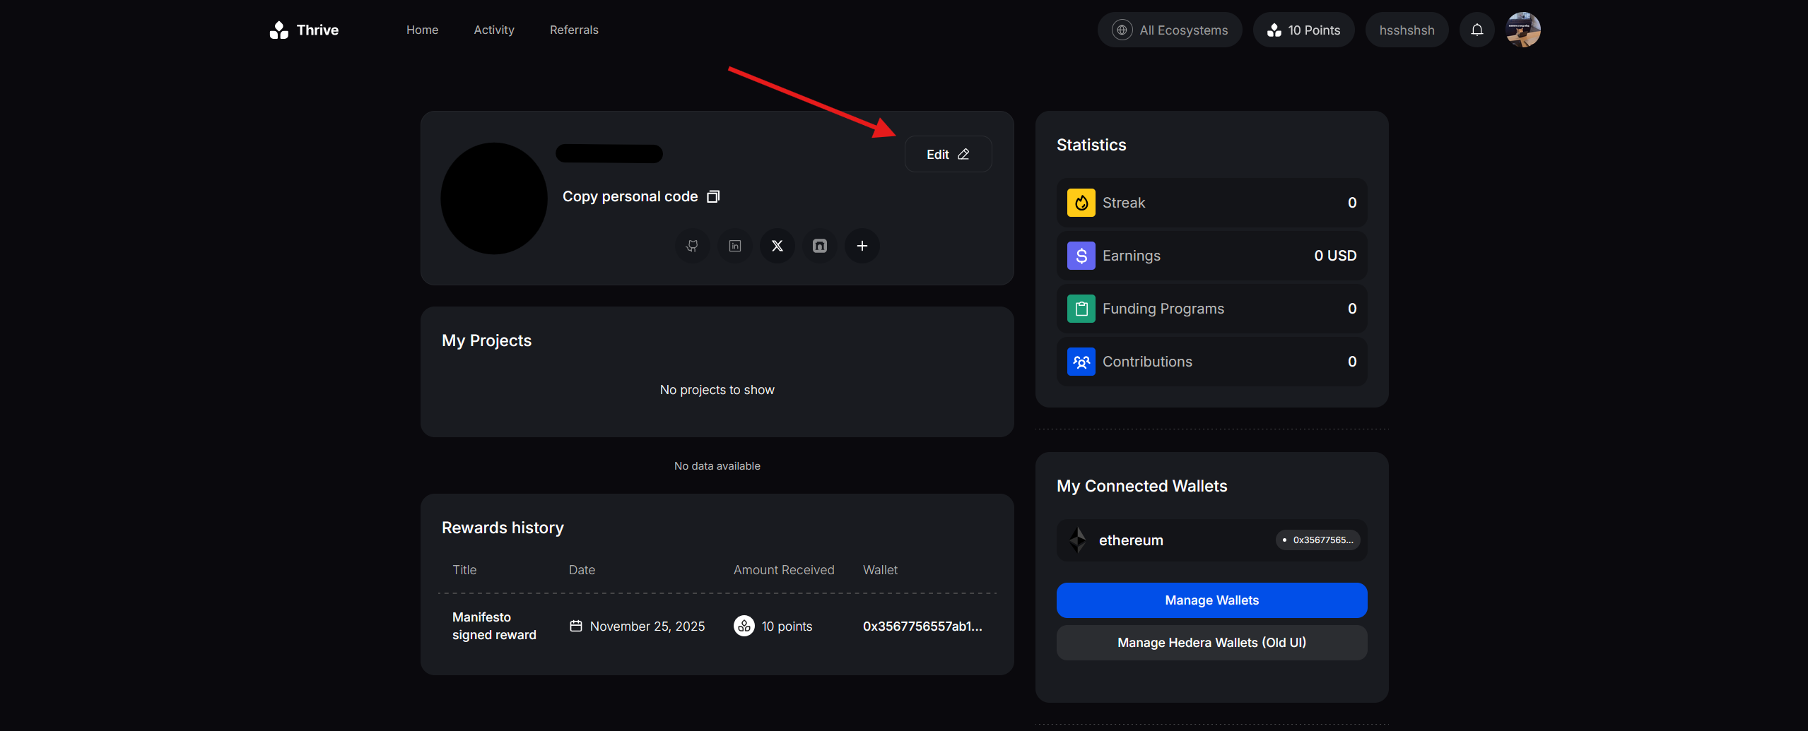
Task: Select the hsshshsh username pill
Action: (x=1407, y=30)
